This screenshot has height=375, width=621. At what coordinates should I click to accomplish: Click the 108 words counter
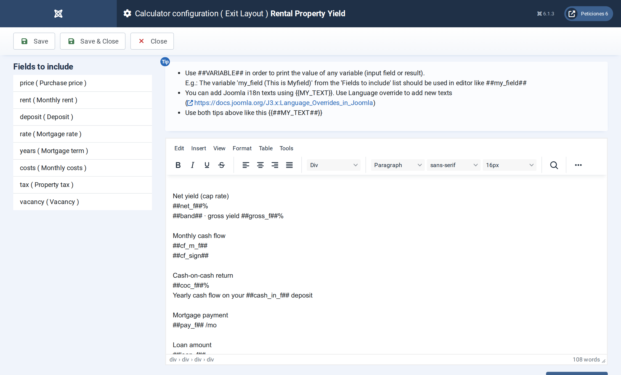tap(586, 360)
